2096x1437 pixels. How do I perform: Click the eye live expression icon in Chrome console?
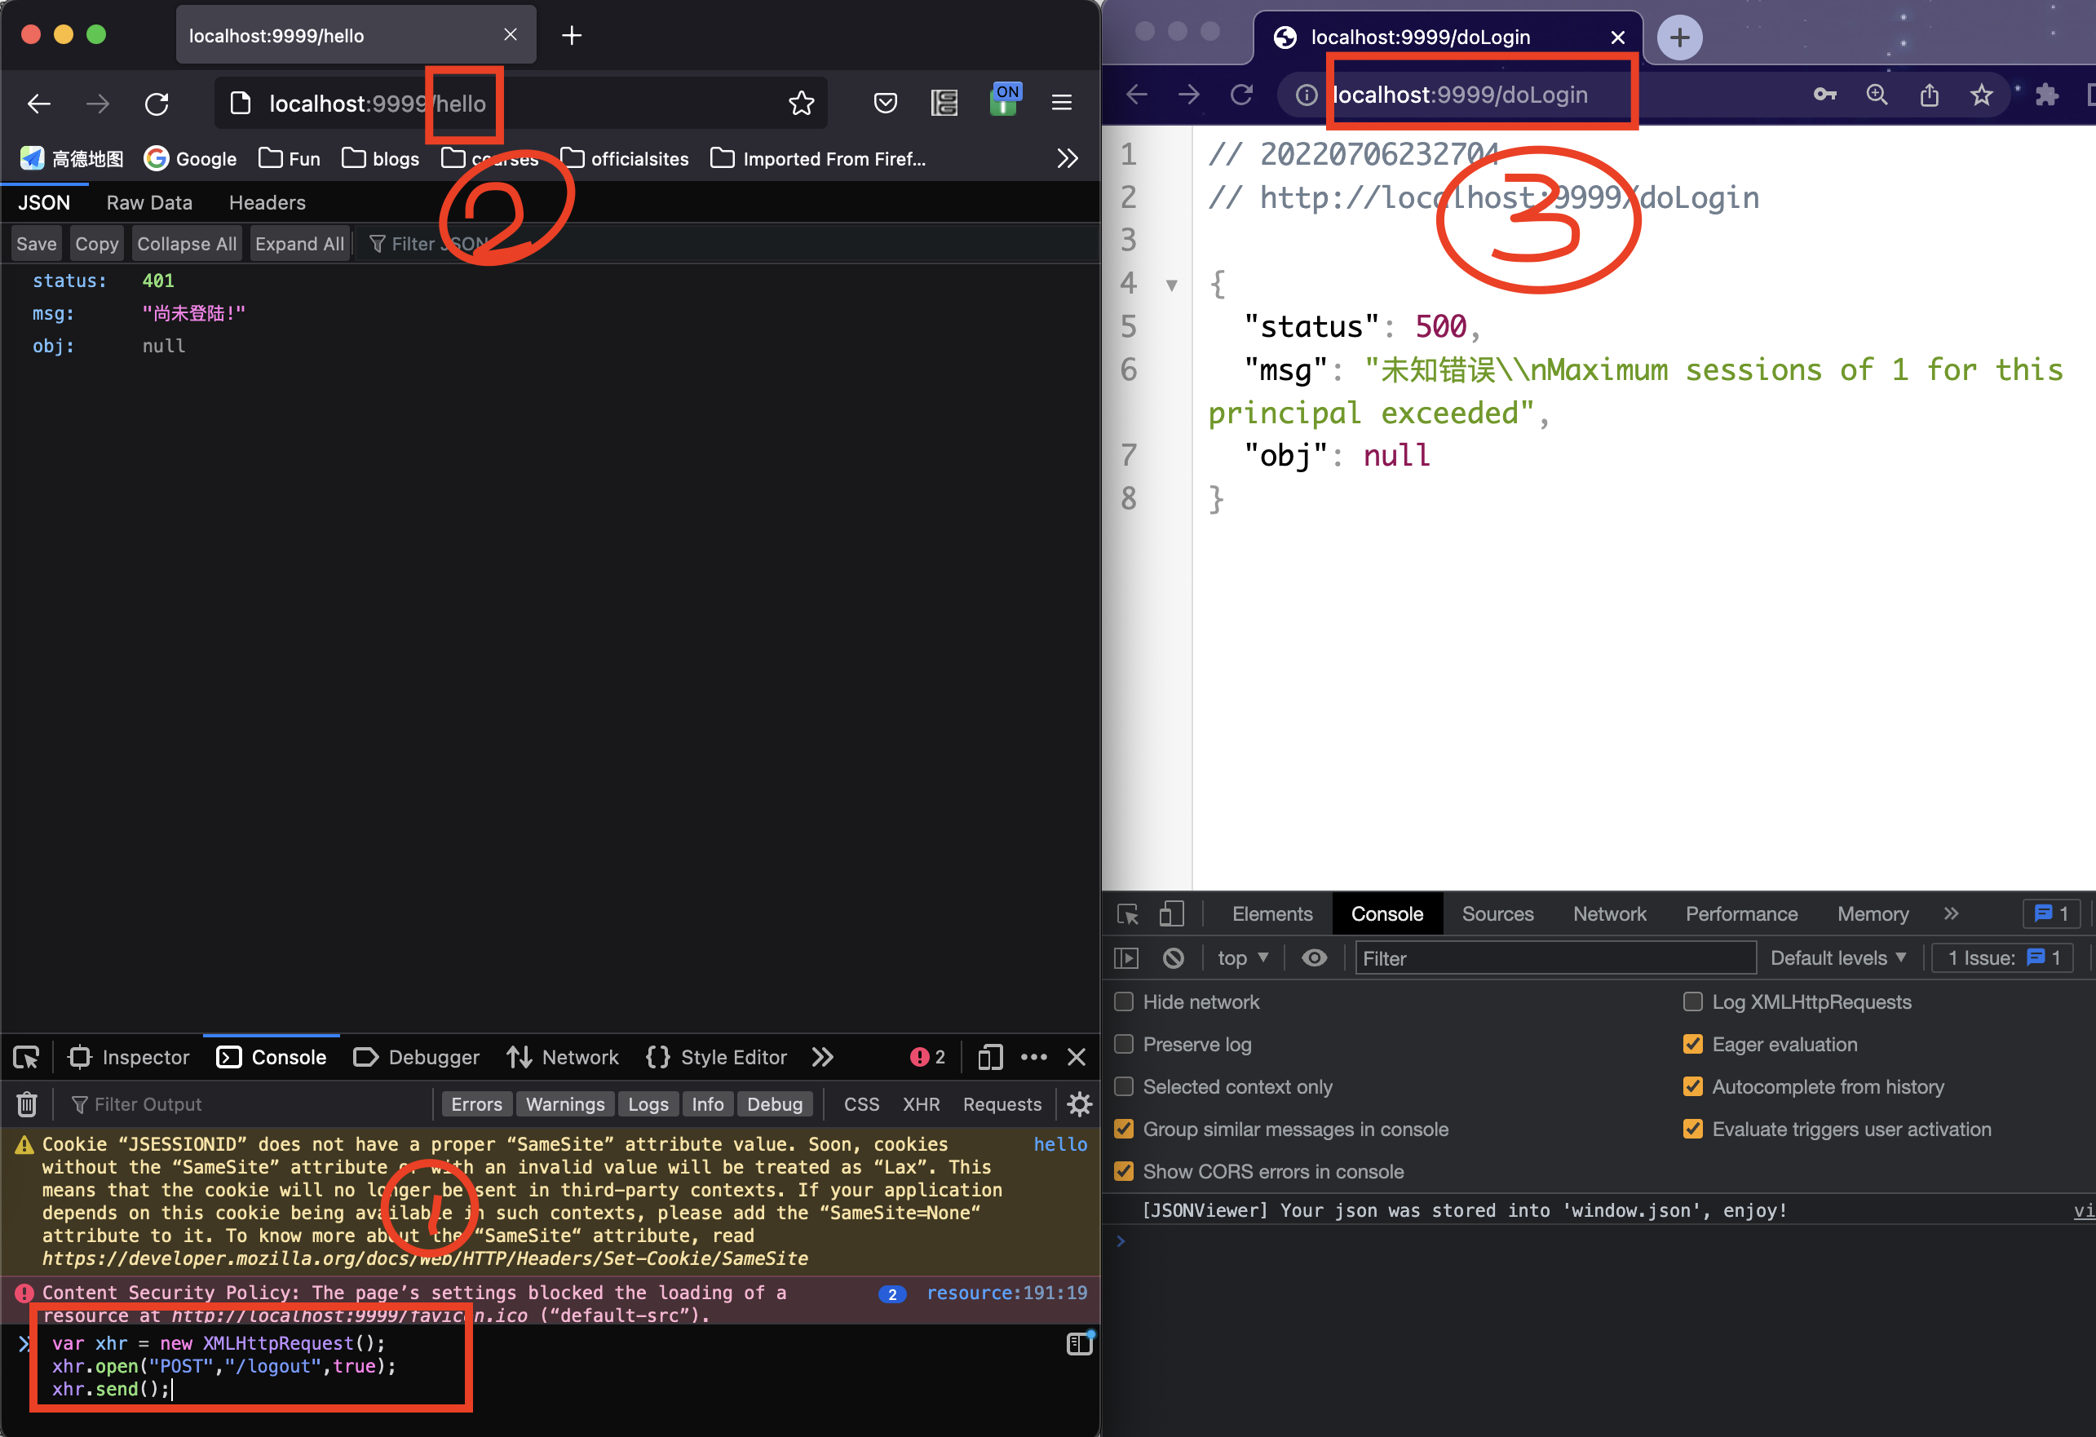coord(1314,958)
